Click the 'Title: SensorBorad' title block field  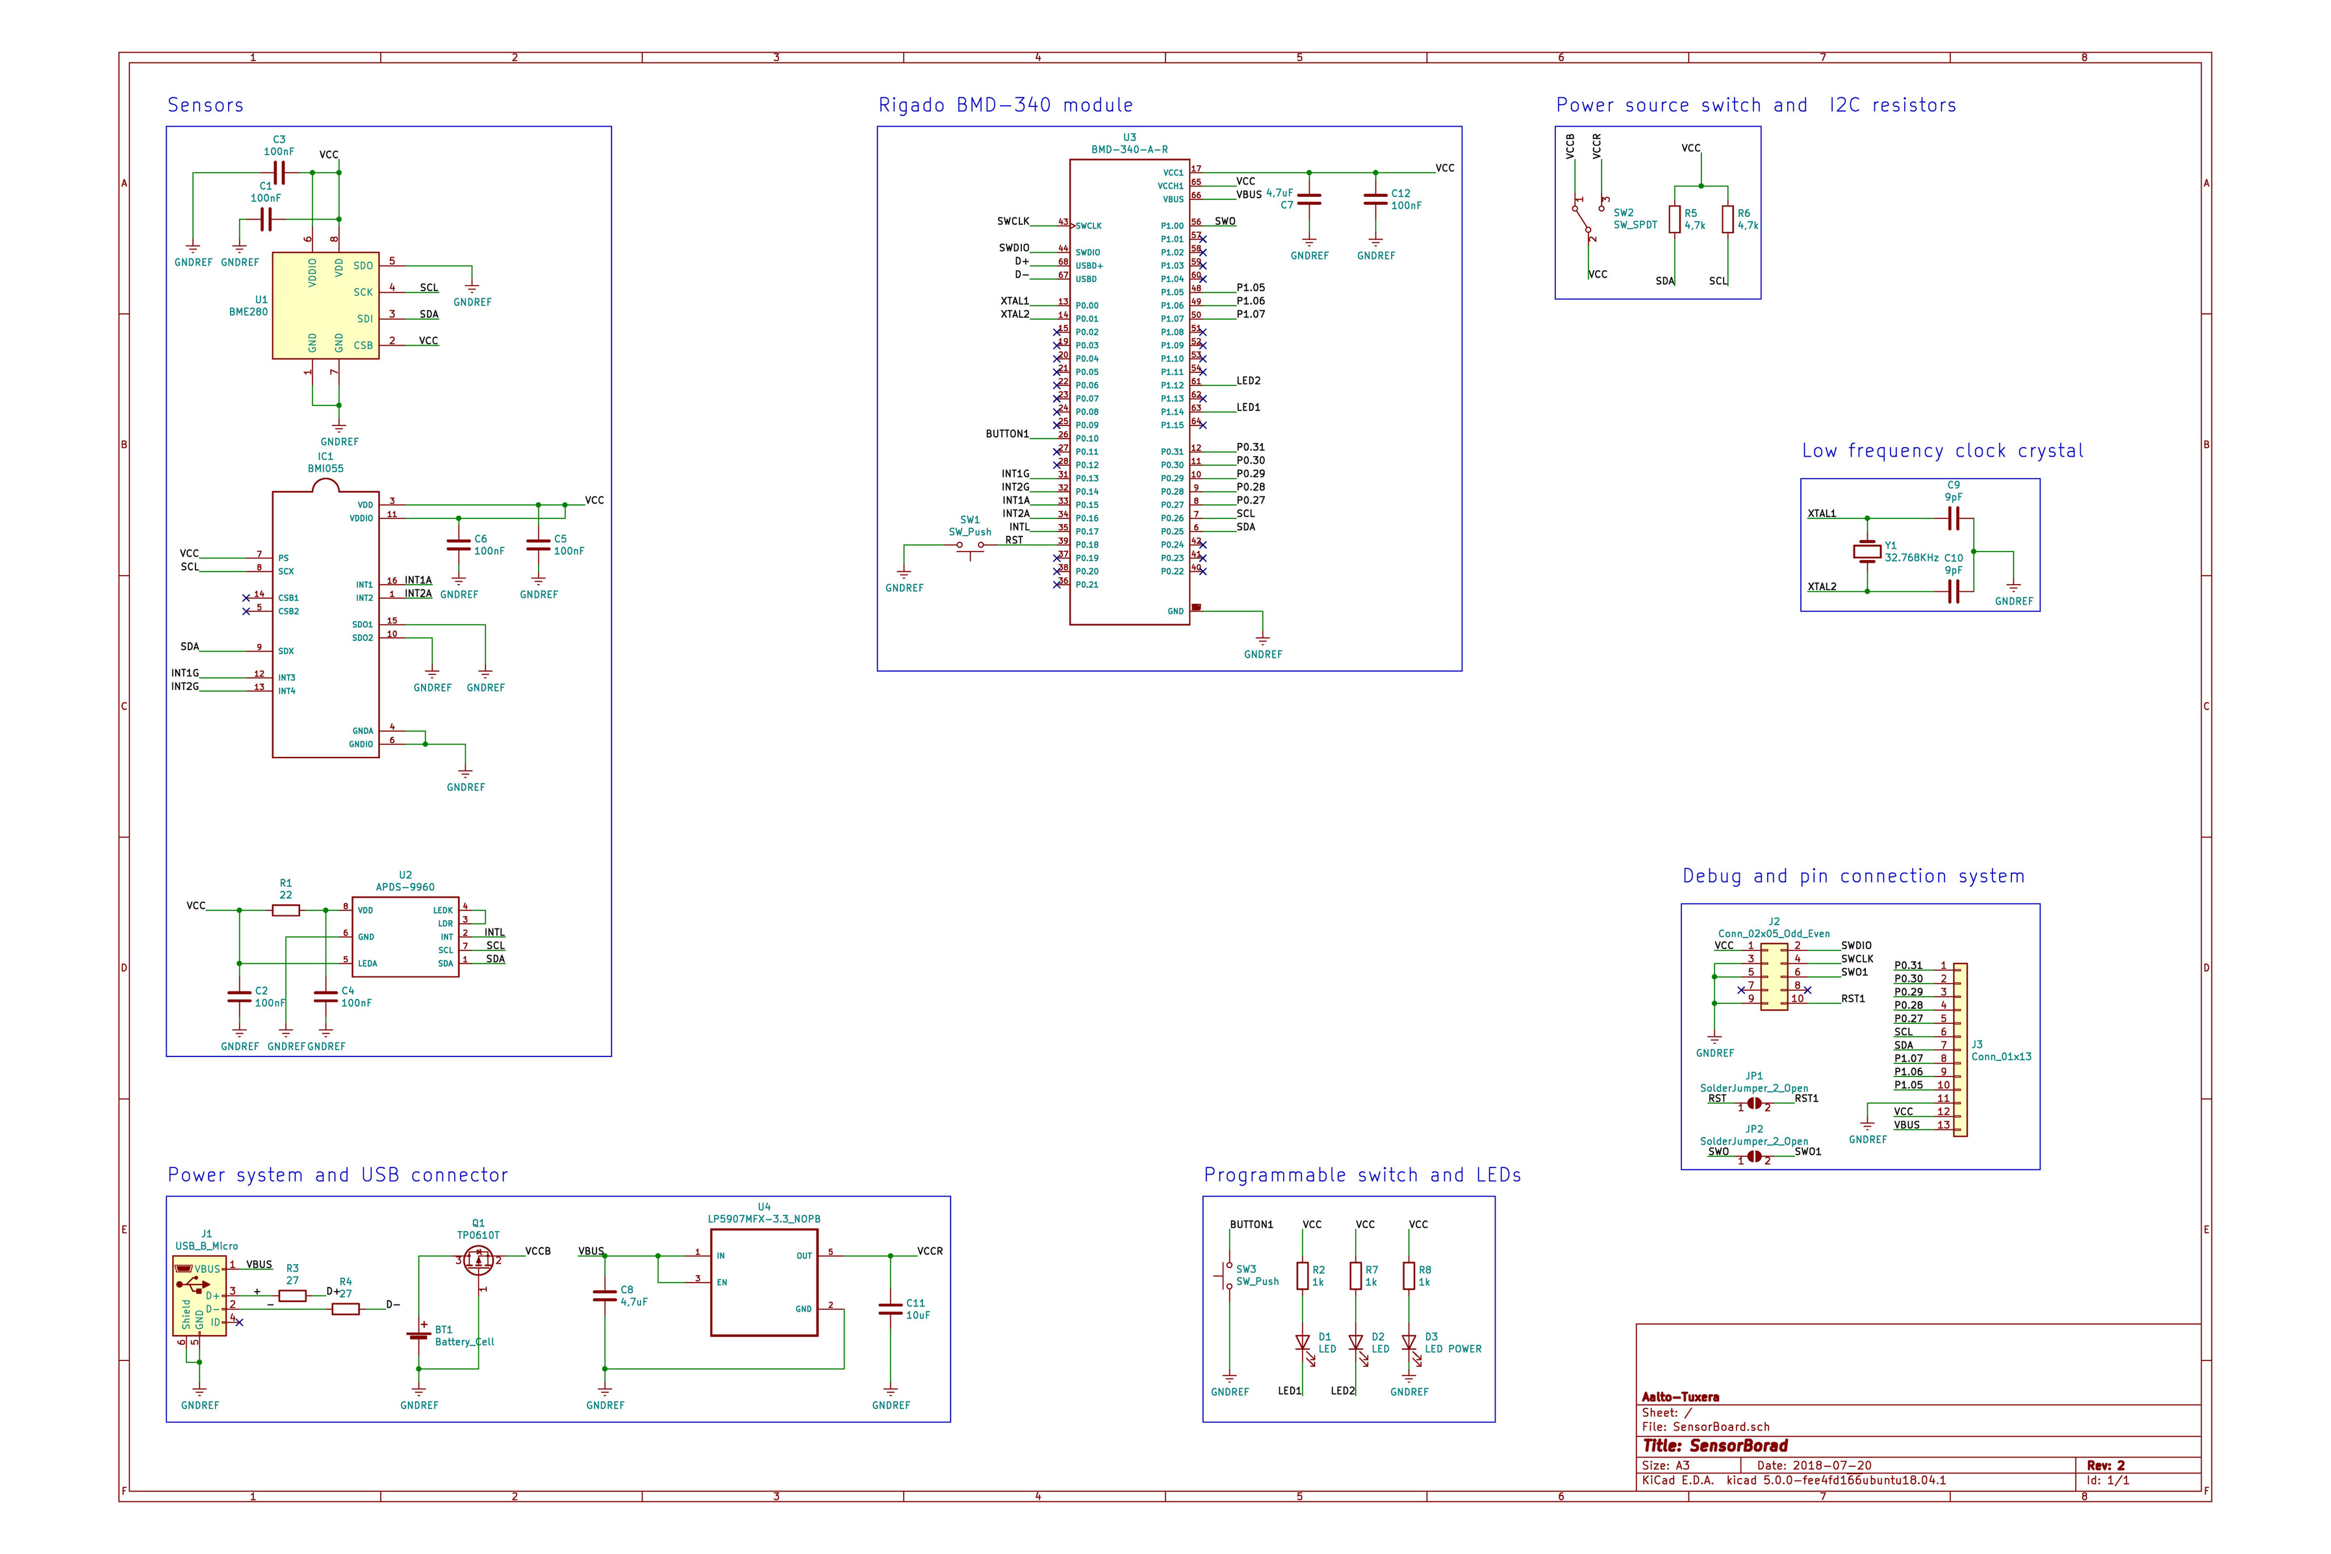point(1716,1446)
